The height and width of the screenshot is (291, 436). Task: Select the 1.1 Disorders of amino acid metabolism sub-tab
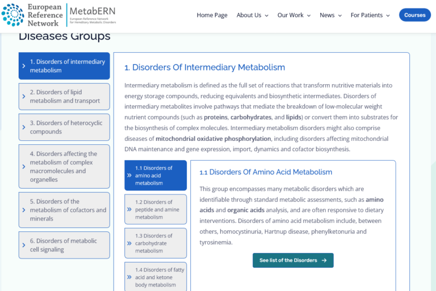click(x=156, y=176)
